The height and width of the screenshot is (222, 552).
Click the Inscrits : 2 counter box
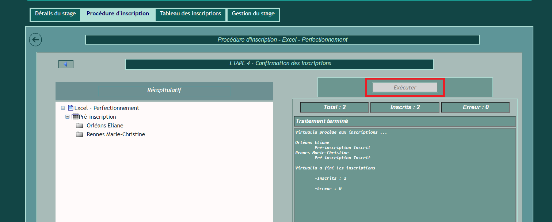405,107
